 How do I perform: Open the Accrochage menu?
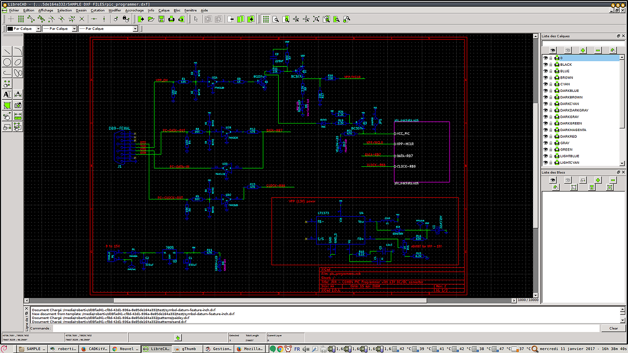[x=134, y=10]
